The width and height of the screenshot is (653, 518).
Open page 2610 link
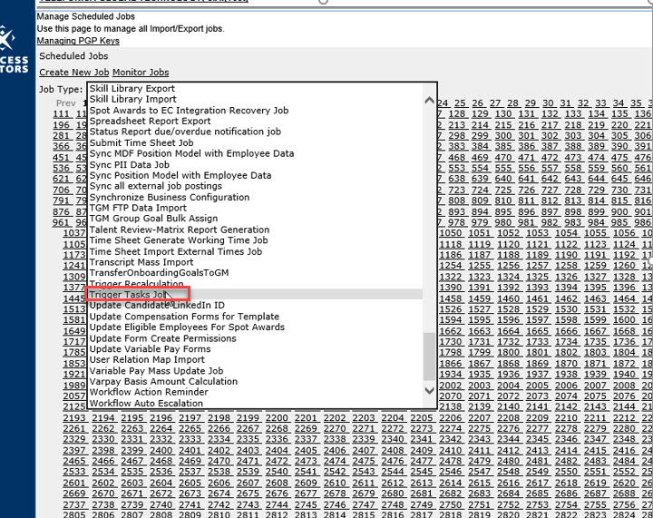point(335,483)
